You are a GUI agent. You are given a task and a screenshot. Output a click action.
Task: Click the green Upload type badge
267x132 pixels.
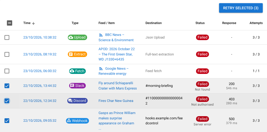(x=77, y=37)
